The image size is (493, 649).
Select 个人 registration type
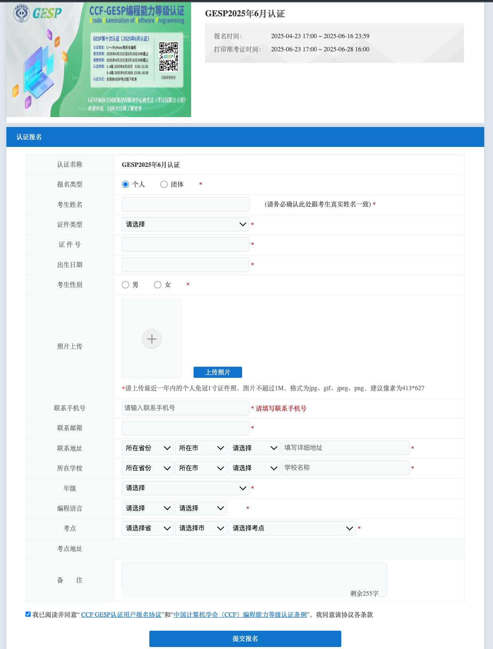click(x=125, y=184)
